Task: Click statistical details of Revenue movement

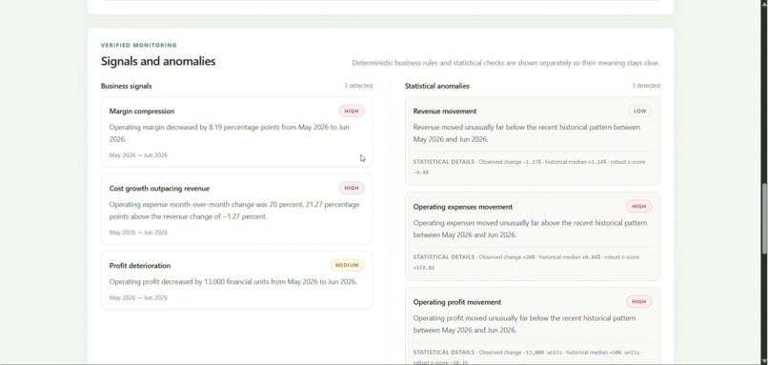Action: click(529, 167)
